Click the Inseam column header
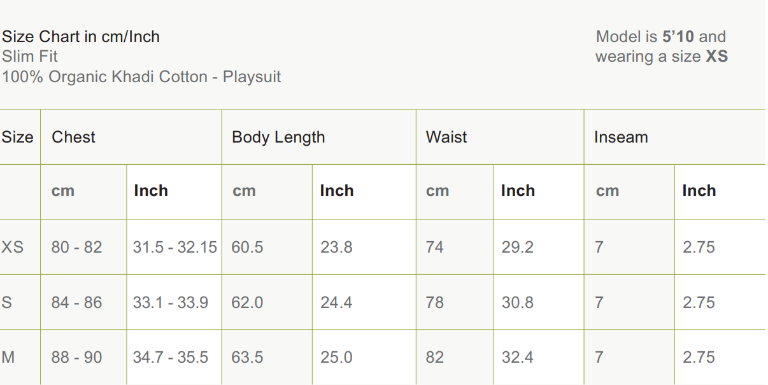Screen dimensions: 768x385 pos(621,137)
